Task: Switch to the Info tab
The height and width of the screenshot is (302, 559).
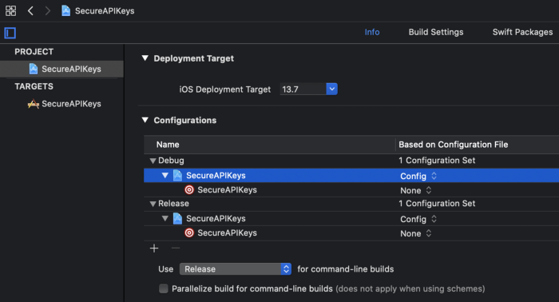Action: point(372,32)
